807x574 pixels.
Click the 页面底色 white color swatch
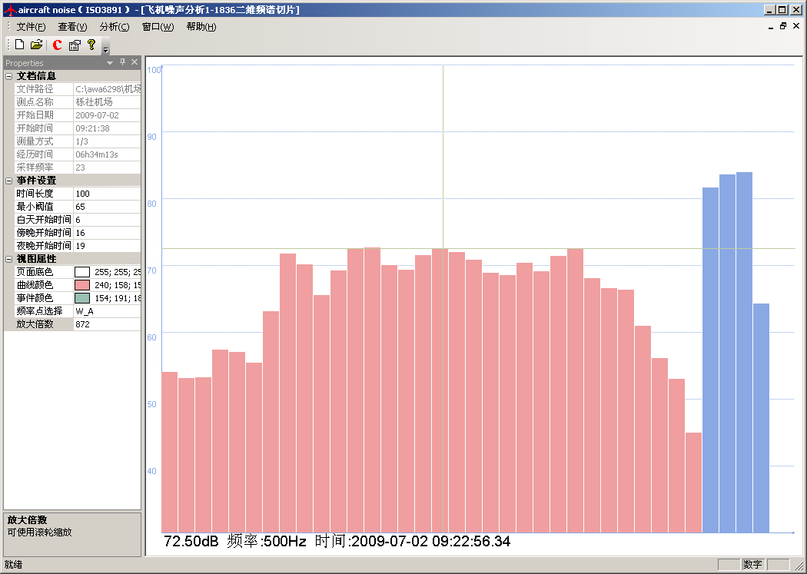[82, 272]
